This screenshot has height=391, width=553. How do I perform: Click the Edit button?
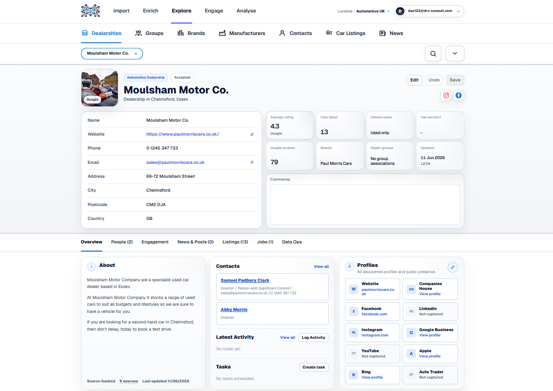tap(415, 80)
